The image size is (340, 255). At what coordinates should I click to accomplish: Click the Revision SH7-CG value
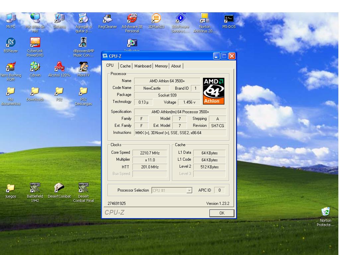point(217,126)
